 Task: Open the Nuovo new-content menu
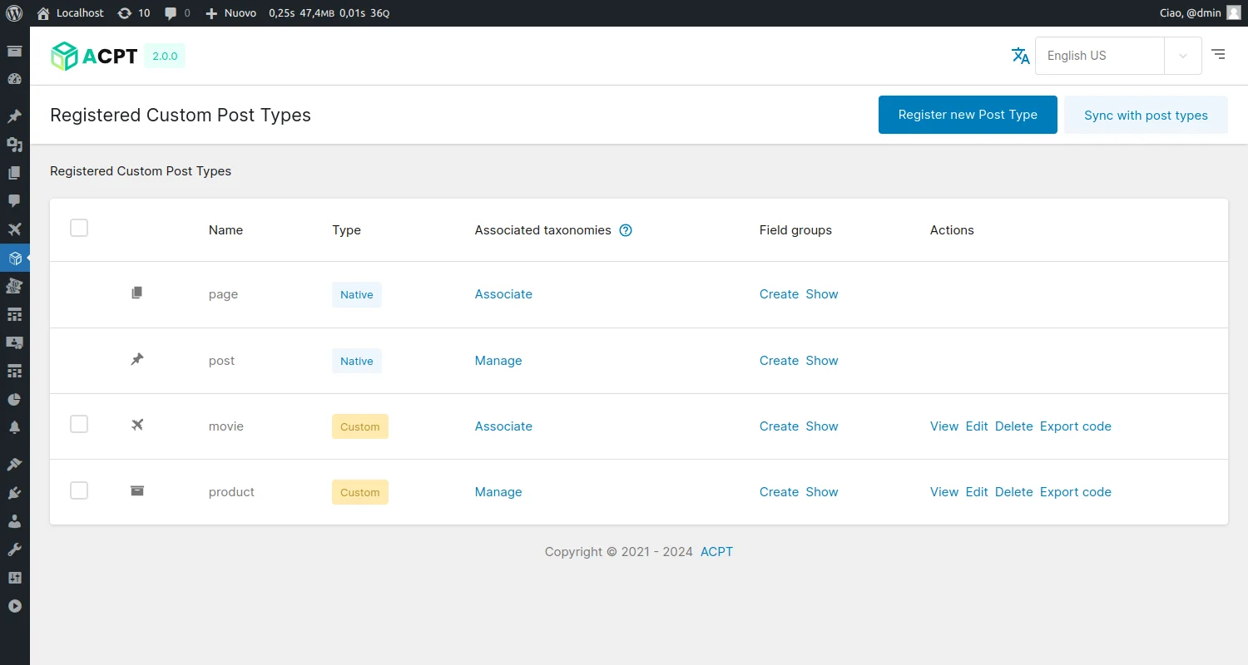231,13
